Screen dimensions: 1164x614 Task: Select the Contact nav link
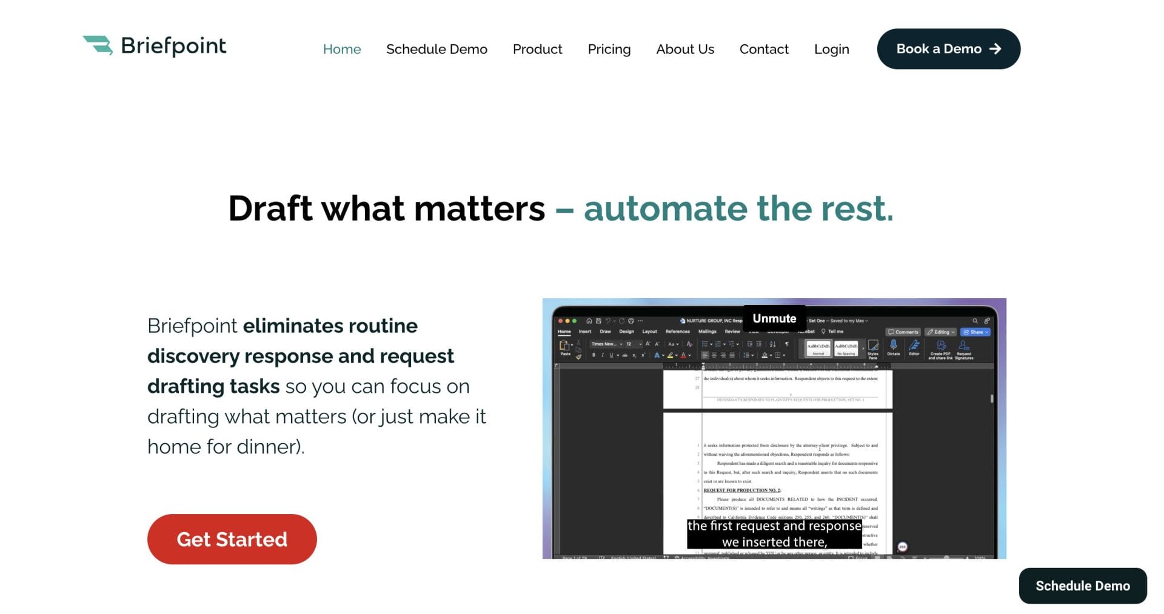(x=764, y=49)
